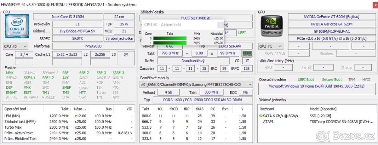Select the 533.3 memory timing row
This screenshot has width=378, height=145.
tap(197, 127)
